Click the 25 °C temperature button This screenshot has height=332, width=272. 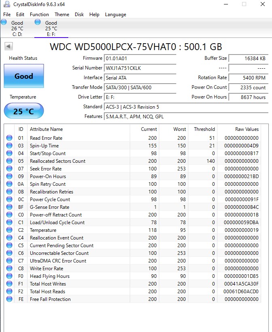[x=24, y=111]
